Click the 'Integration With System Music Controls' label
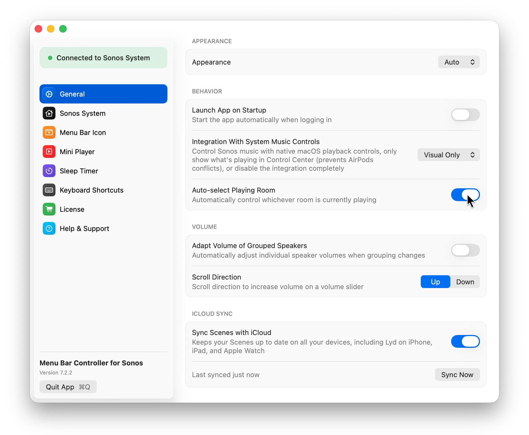The image size is (529, 435). pos(256,142)
